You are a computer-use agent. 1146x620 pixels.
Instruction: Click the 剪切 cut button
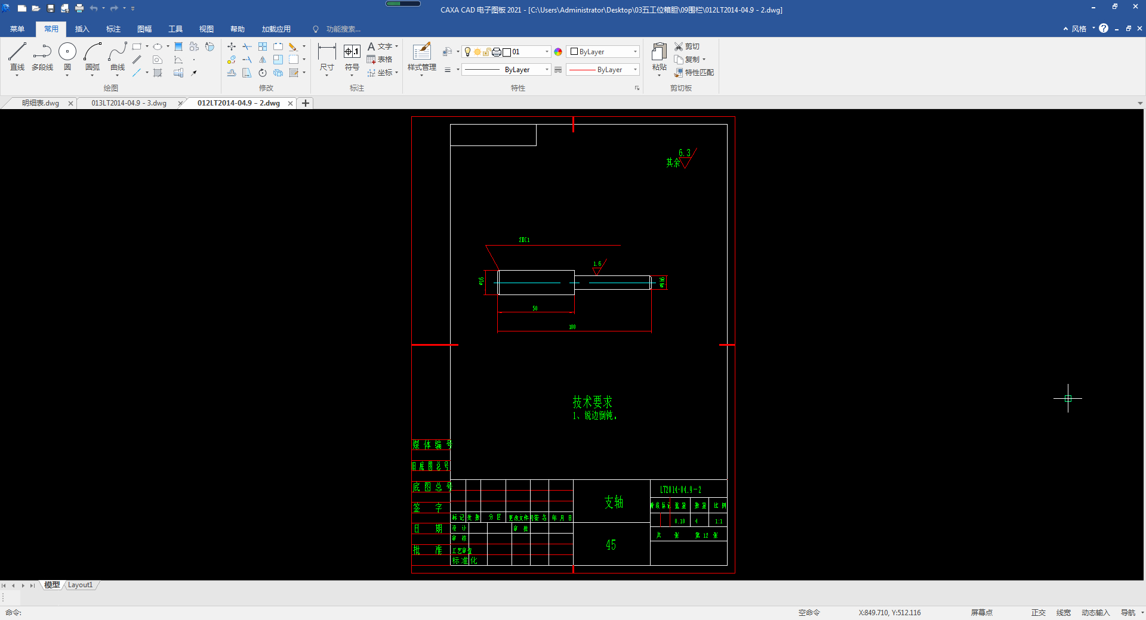click(687, 46)
